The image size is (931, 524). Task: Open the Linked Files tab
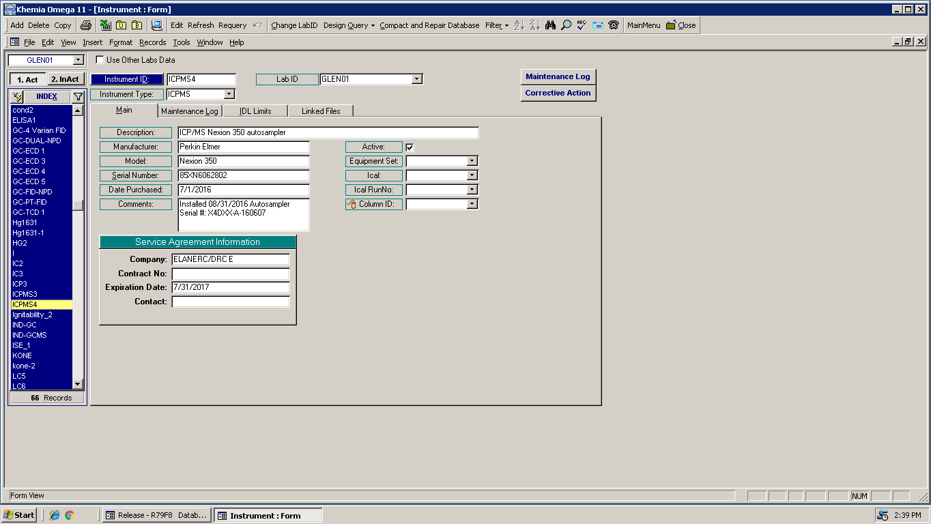320,111
